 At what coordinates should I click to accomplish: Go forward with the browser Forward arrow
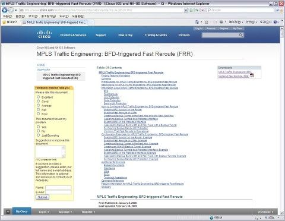point(11,10)
